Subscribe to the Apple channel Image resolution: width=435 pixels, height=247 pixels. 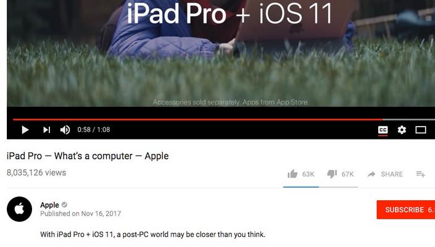[x=406, y=209]
